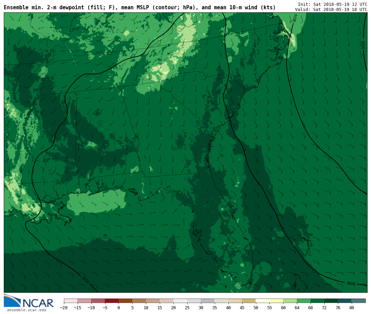371x314 pixels.
Task: Click the 1028 contour label
Action: [363, 45]
